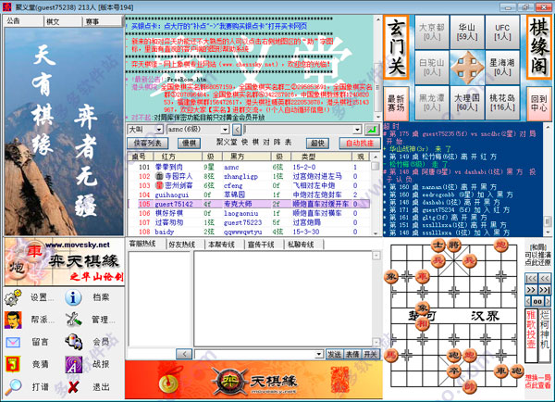This screenshot has height=402, width=555.
Task: Sort by 红方 column header
Action: click(x=178, y=157)
